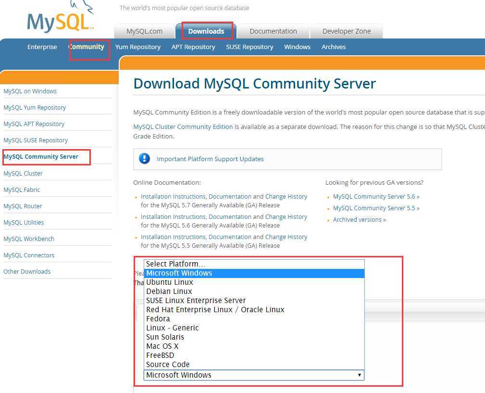Pick Sun Solaris from platform list
Image resolution: width=485 pixels, height=393 pixels.
click(x=254, y=337)
